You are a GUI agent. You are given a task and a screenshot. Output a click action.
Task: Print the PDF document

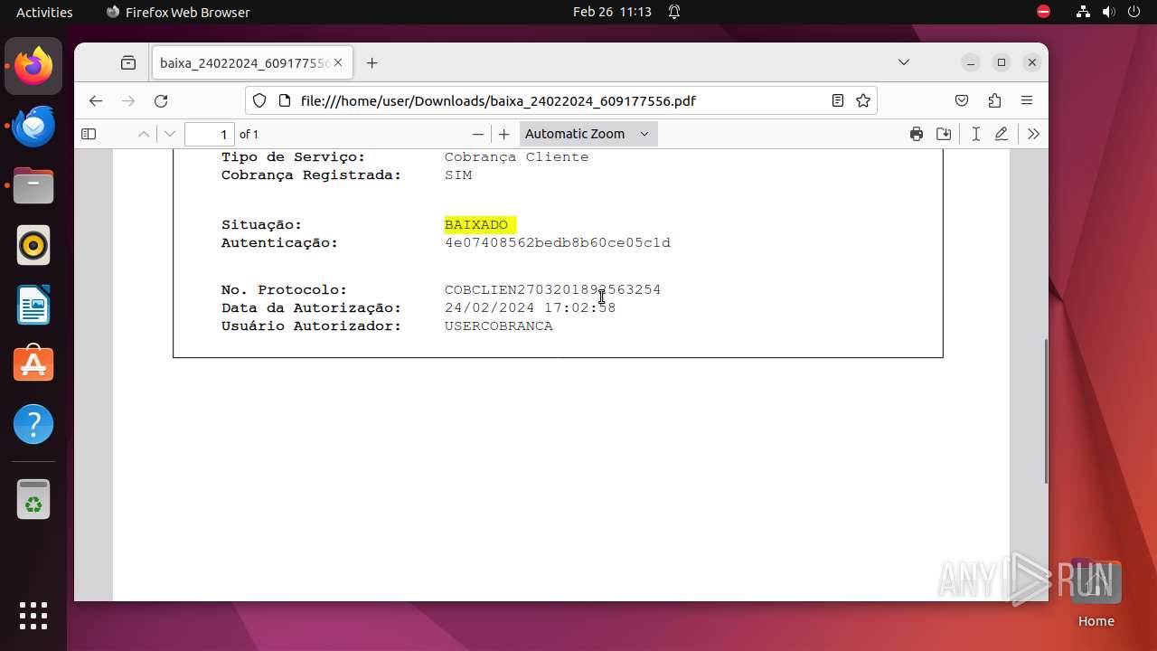(917, 134)
